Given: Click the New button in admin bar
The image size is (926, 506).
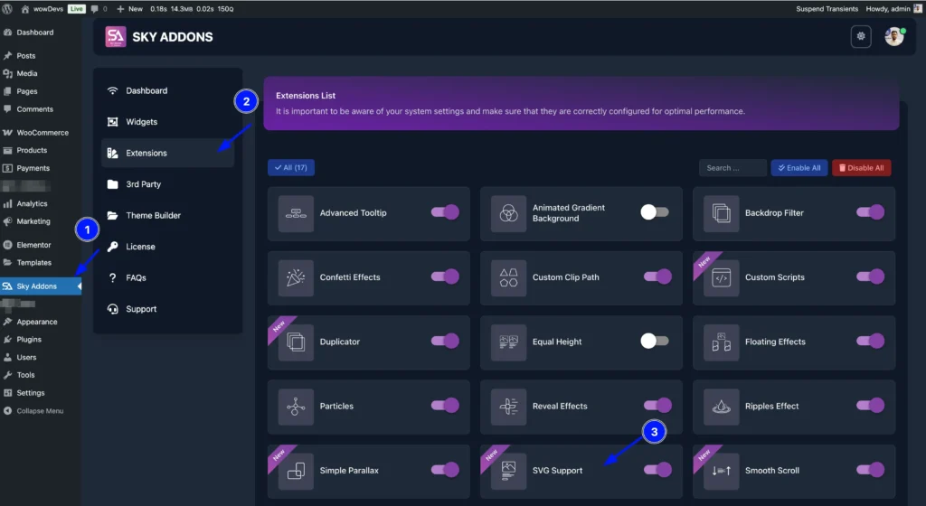Looking at the screenshot, I should coord(130,9).
